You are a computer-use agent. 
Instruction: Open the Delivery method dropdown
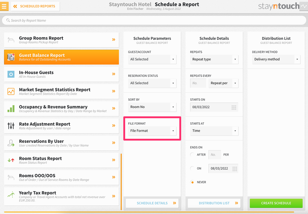coord(276,59)
